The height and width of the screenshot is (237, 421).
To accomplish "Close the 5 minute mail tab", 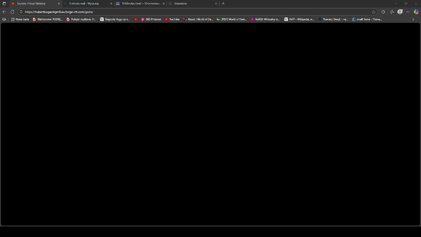I will click(x=111, y=4).
